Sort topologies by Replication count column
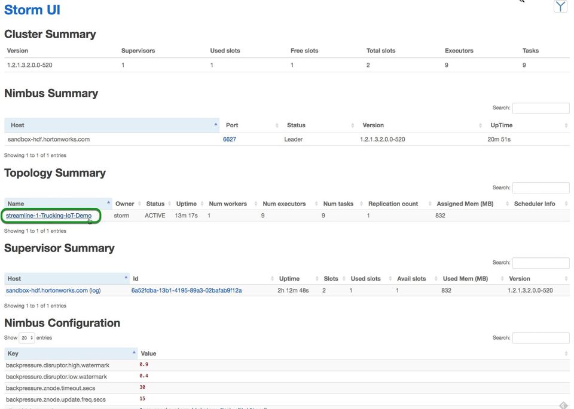 pos(398,204)
